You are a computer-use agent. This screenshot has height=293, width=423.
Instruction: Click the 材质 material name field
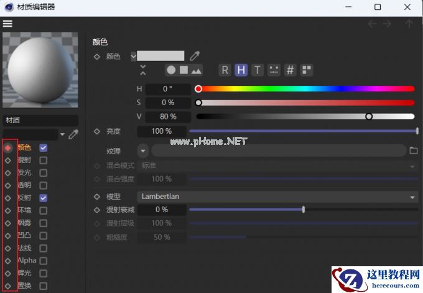(40, 121)
